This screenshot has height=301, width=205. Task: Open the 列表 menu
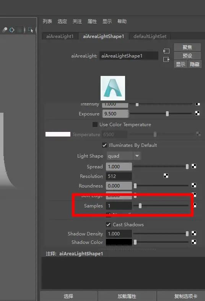(47, 21)
